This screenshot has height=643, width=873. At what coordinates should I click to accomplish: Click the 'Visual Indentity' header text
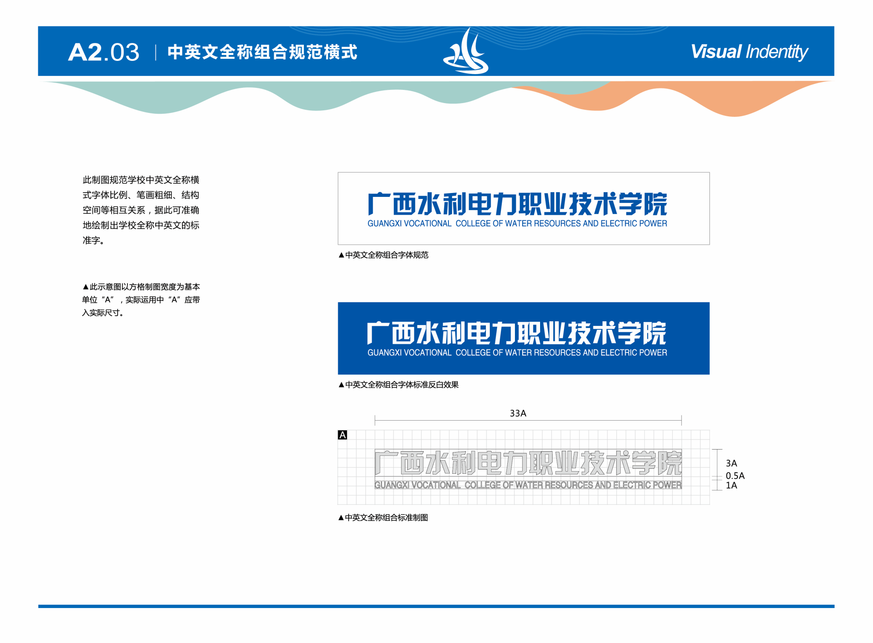tap(749, 52)
